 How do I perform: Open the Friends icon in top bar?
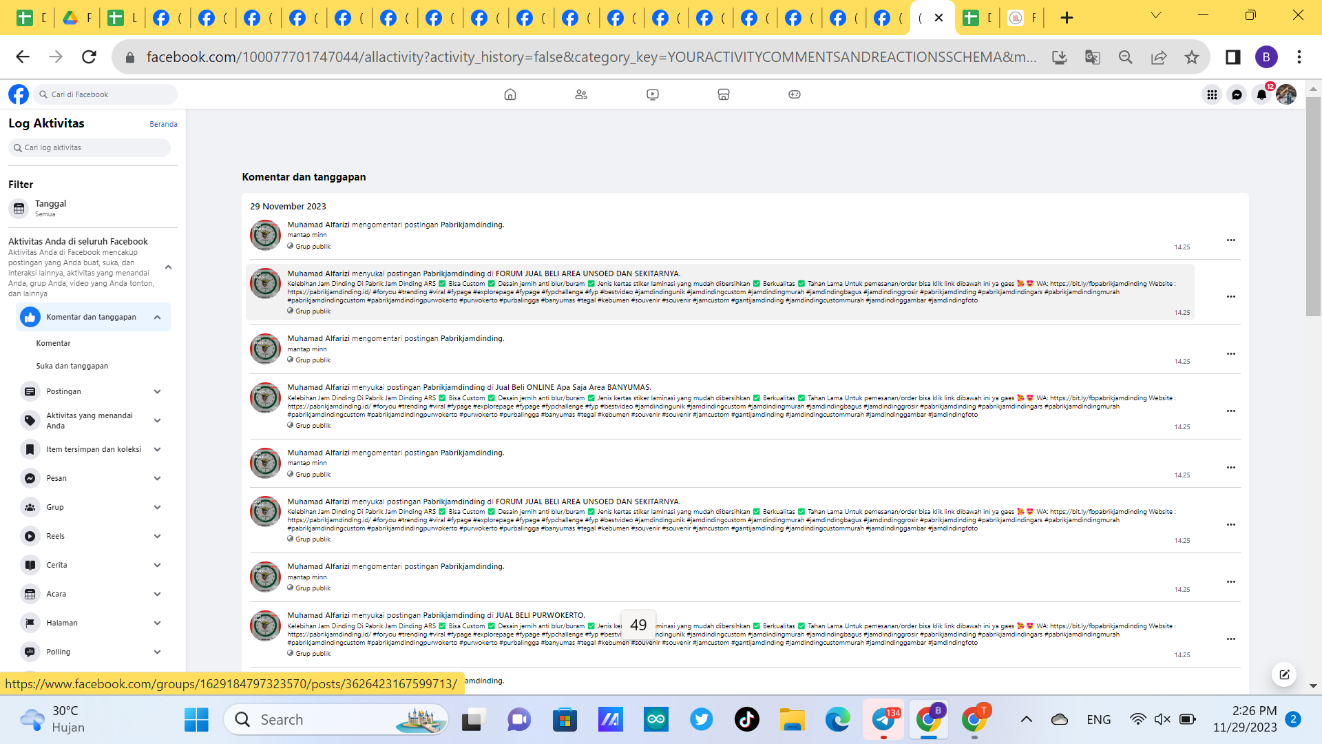(581, 94)
